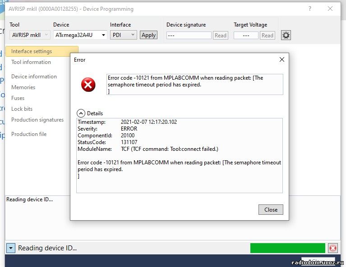Close the Device Programming window
The height and width of the screenshot is (267, 346).
point(330,9)
